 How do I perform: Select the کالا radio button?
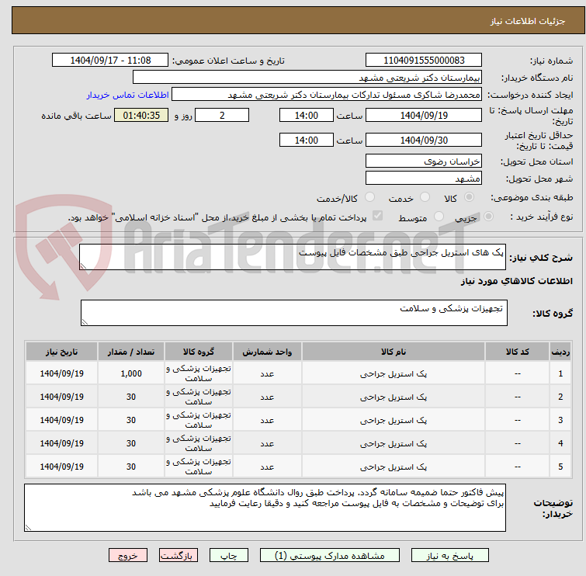click(x=469, y=197)
